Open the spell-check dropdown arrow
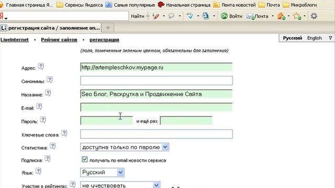 [198, 16]
